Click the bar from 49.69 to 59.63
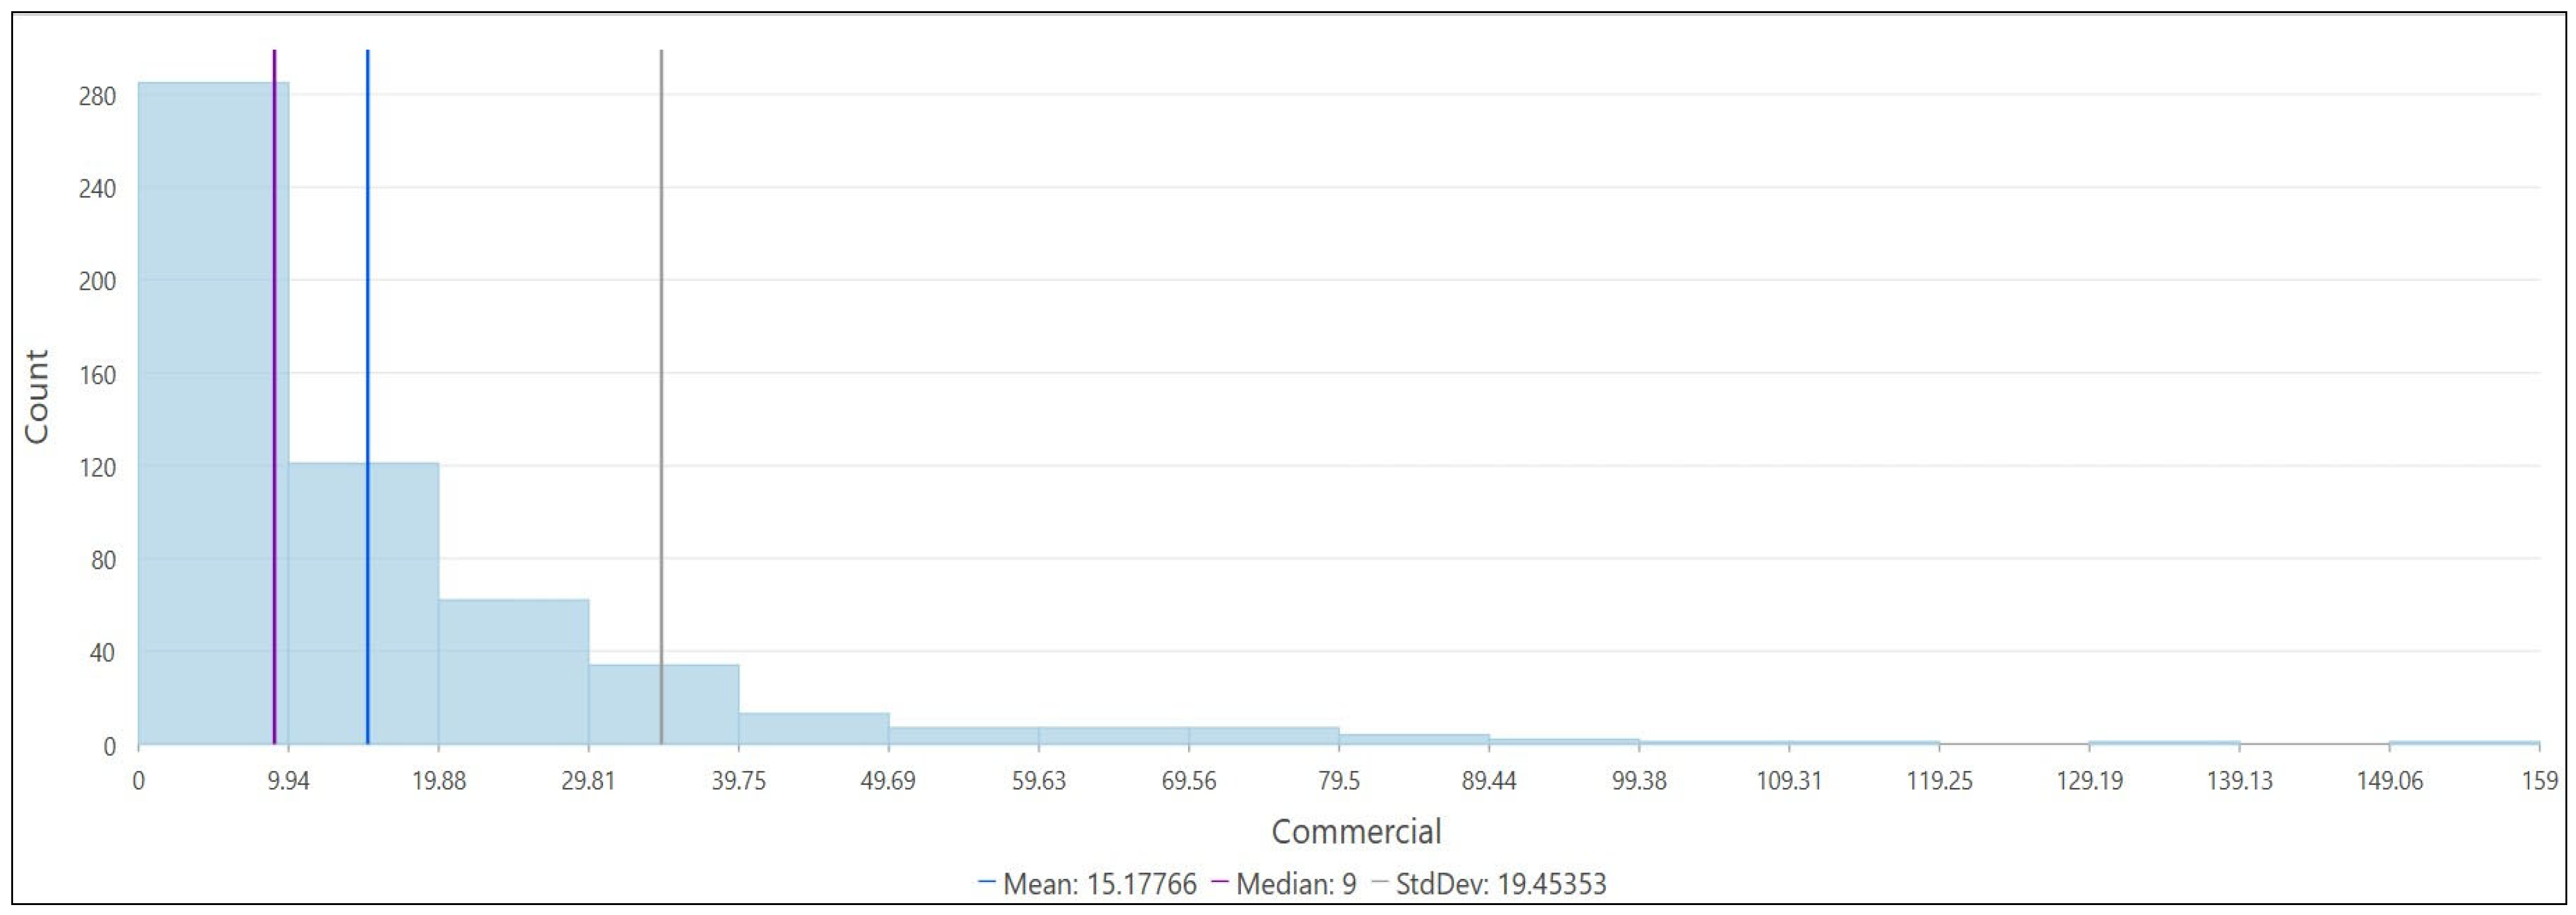This screenshot has height=915, width=2576. click(963, 736)
